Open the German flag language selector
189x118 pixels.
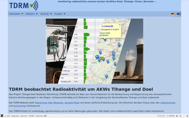pyautogui.click(x=173, y=14)
